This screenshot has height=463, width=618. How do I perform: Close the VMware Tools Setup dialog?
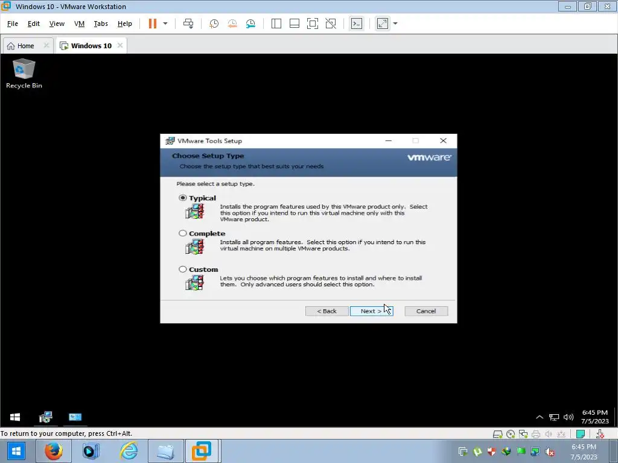click(443, 140)
